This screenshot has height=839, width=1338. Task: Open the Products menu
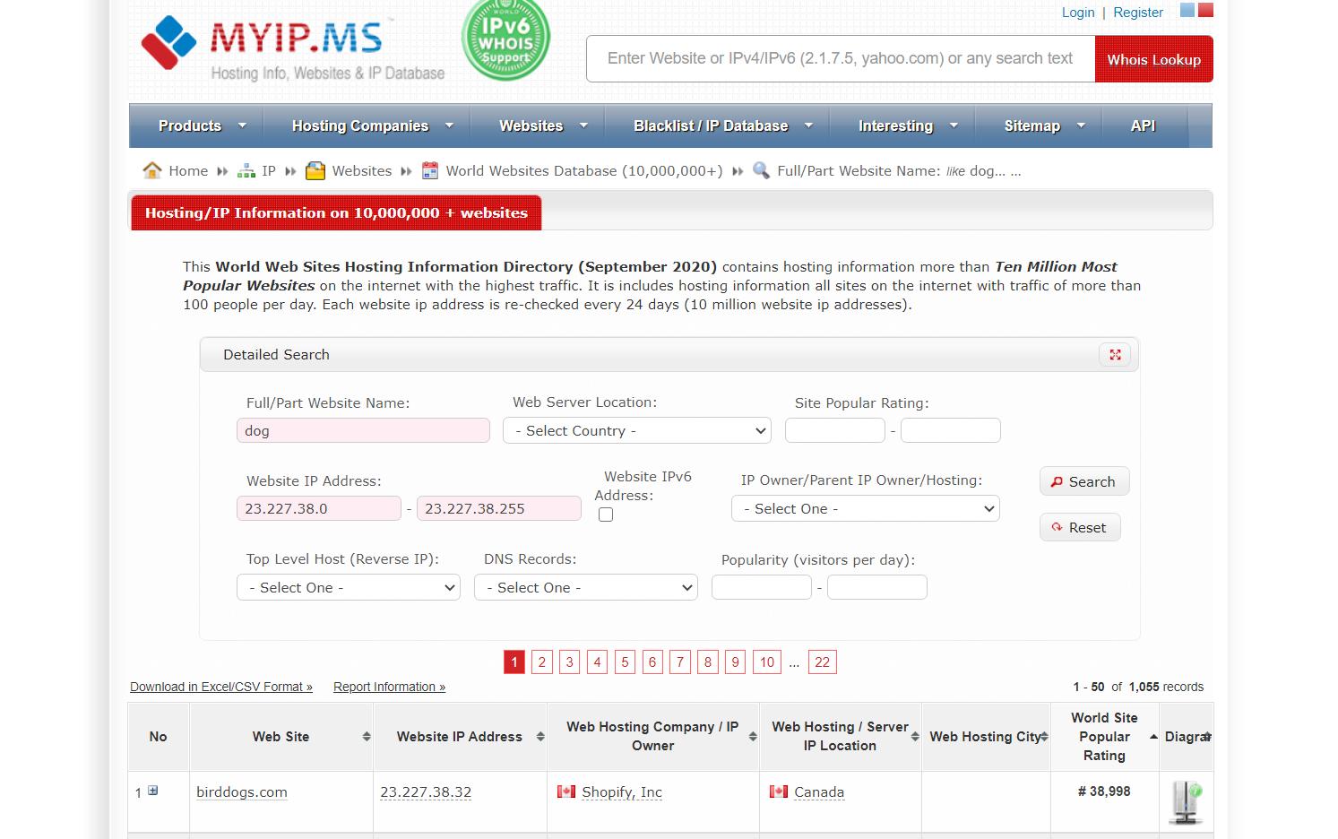[x=196, y=125]
